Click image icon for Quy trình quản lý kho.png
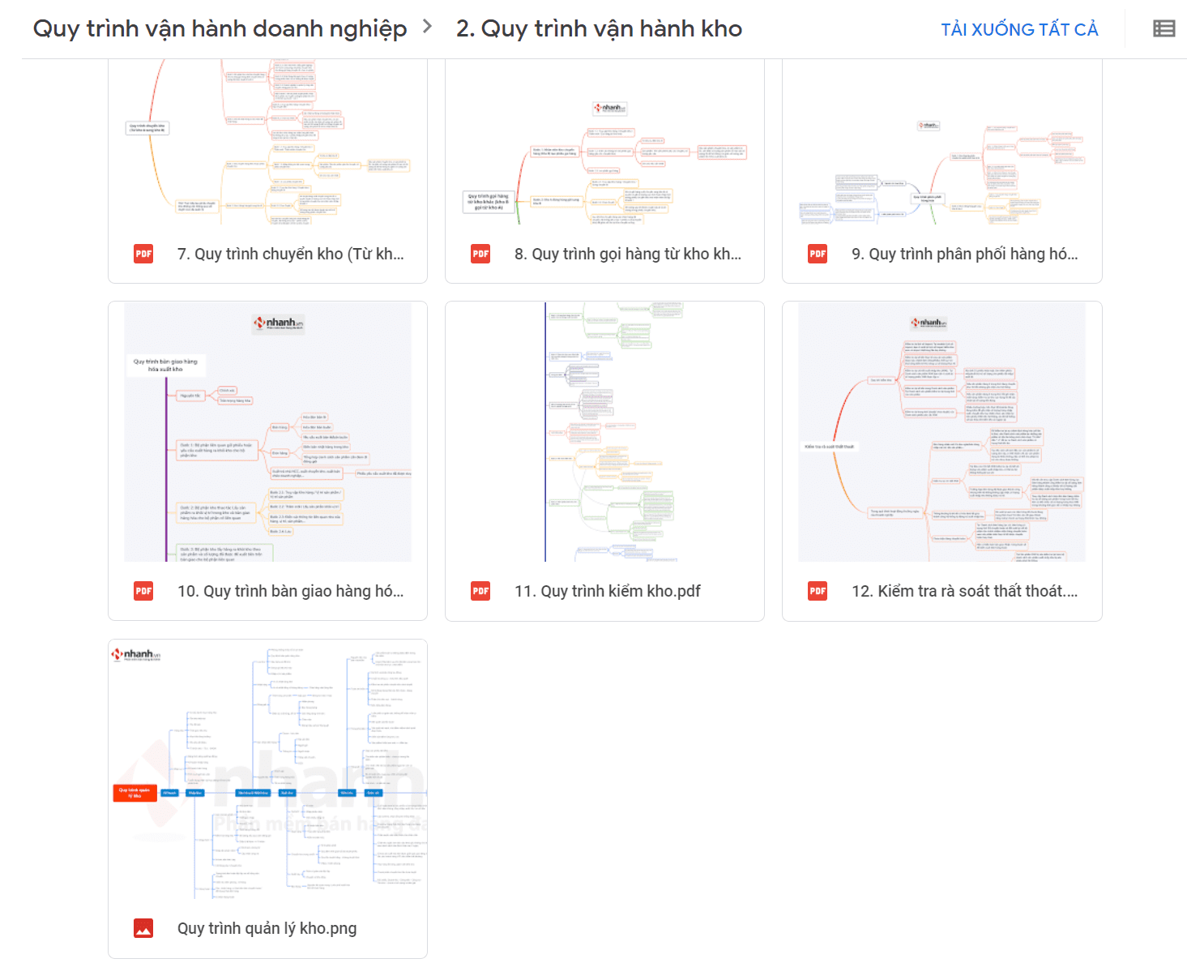This screenshot has width=1187, height=963. 143,928
